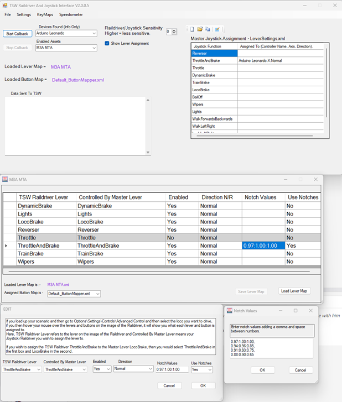Open the Assigned Button Map dropdown

(98, 294)
